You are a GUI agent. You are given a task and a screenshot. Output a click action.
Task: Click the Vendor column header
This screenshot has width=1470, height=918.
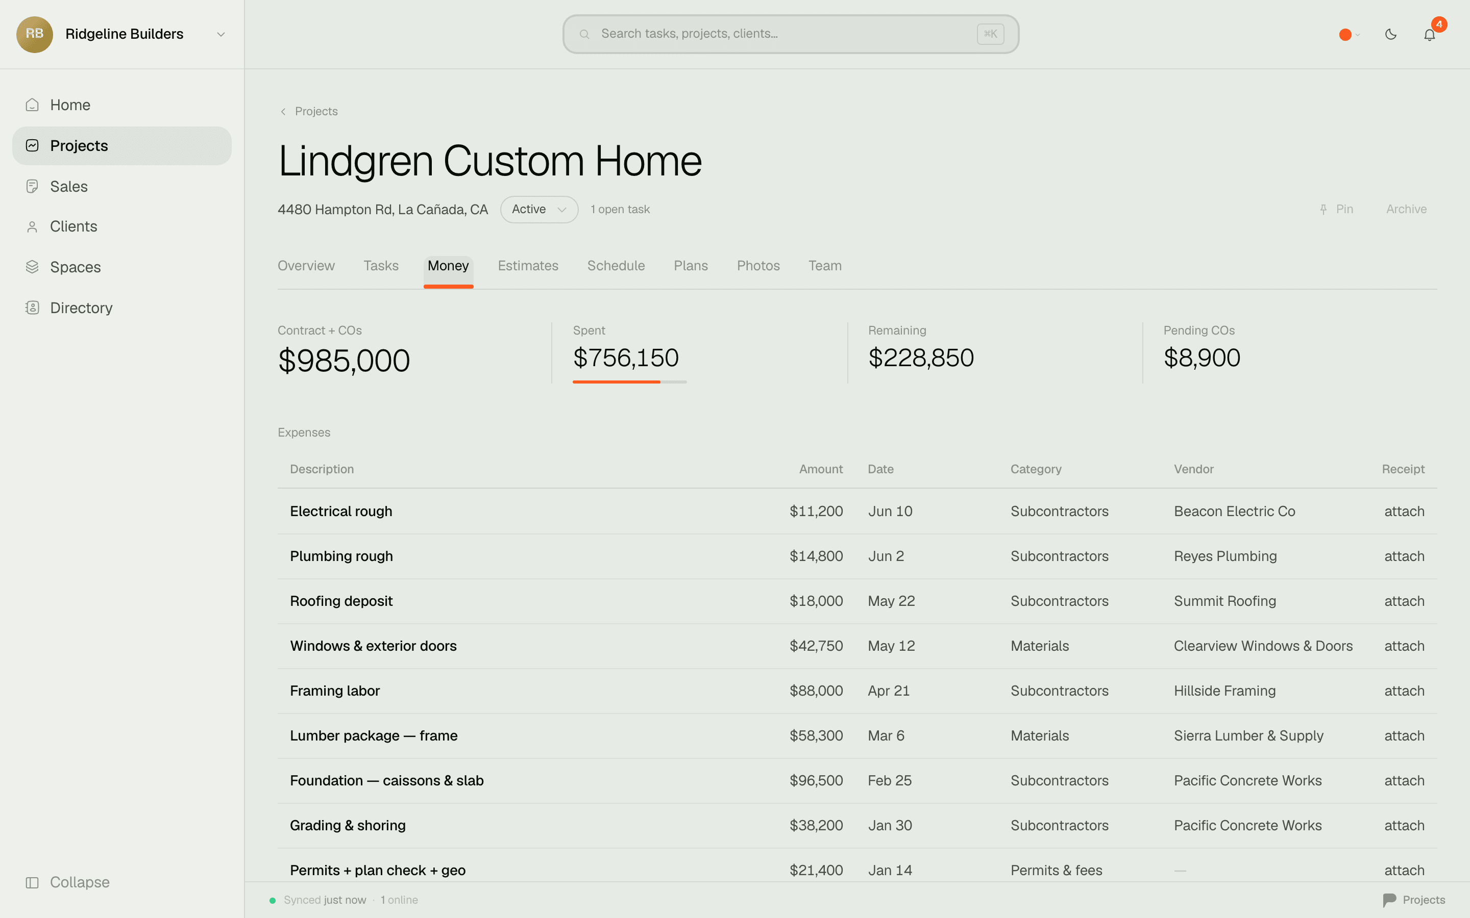point(1194,469)
